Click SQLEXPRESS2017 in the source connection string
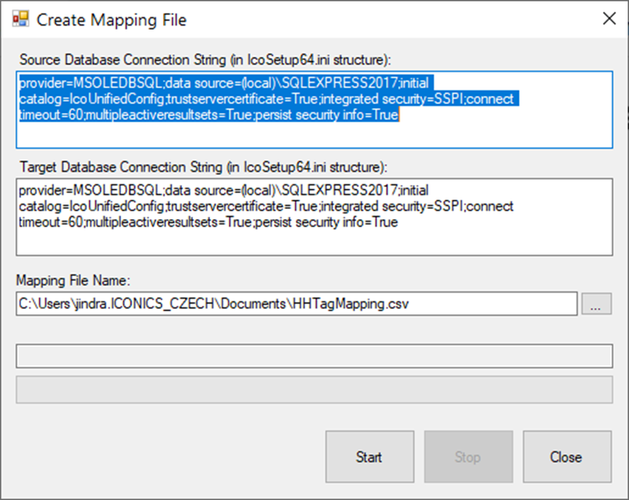 [x=339, y=83]
